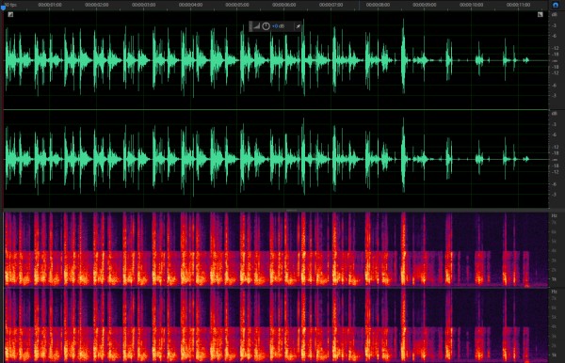This screenshot has width=565, height=363.
Task: Click the HUD volume knob
Action: click(266, 26)
